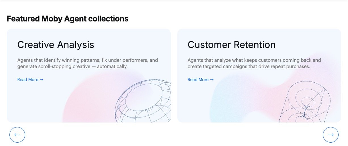
Task: Click the Featured Moby Agent collections heading
Action: pos(68,19)
